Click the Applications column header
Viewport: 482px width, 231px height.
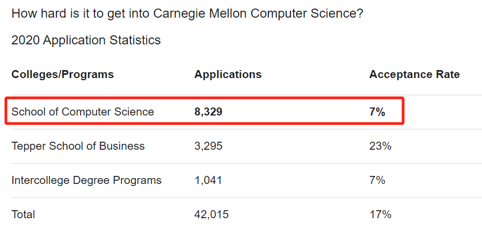point(228,74)
